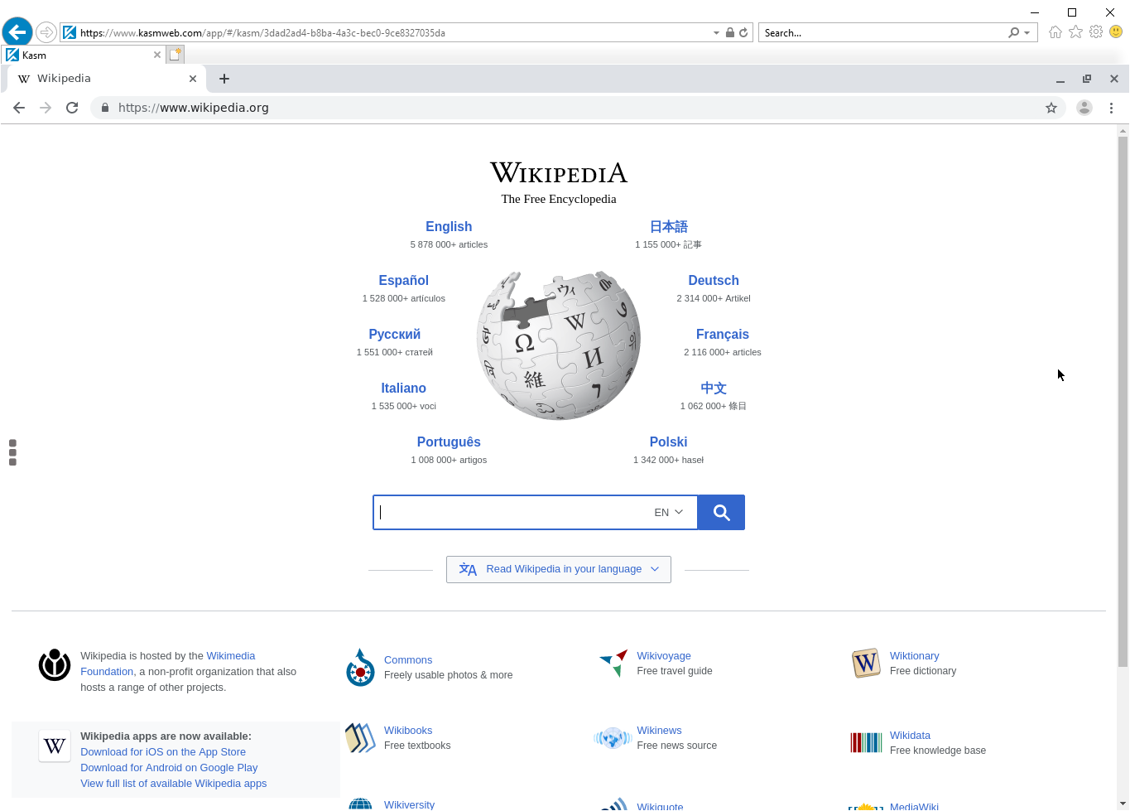Click the Wikipedia search magnifier button
This screenshot has height=811, width=1130.
(x=721, y=513)
